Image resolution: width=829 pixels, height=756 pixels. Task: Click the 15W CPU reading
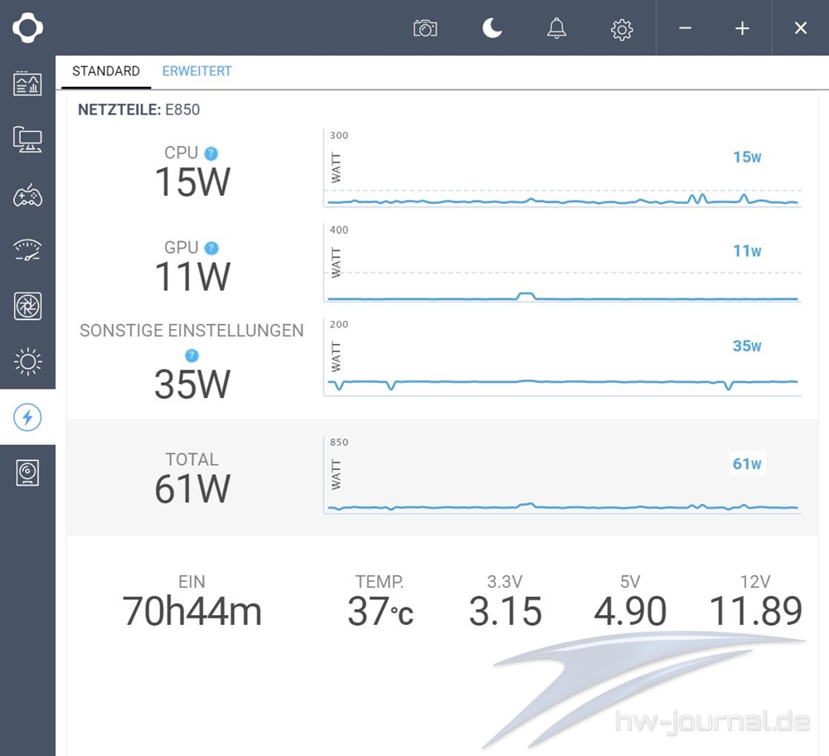(x=192, y=182)
